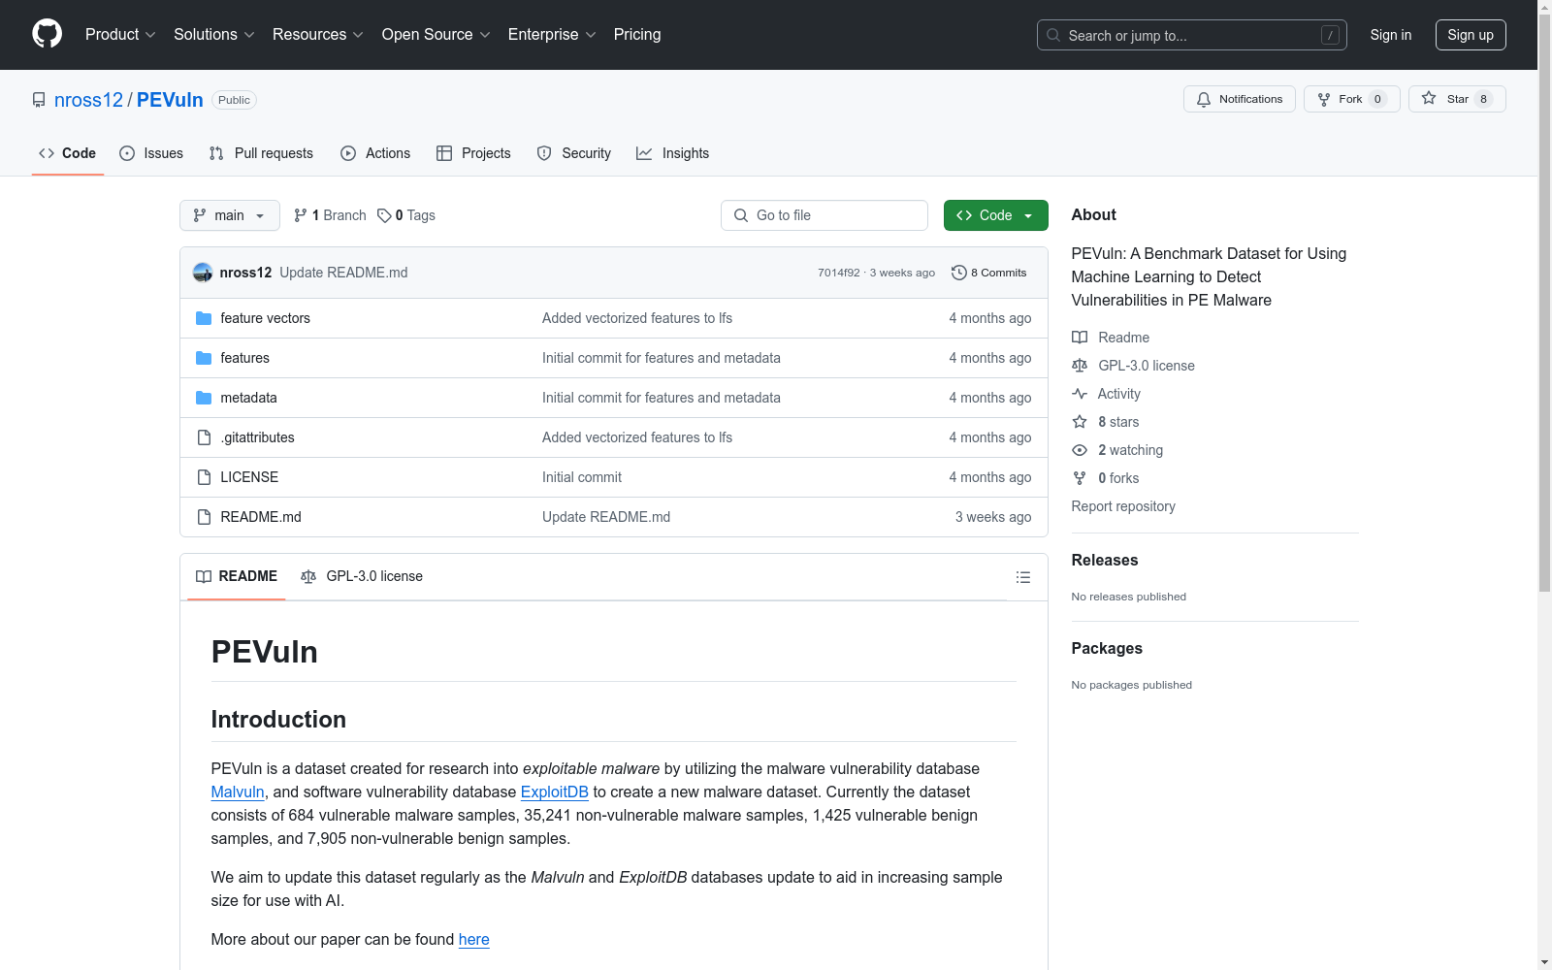Open the PEVuln repository link
The width and height of the screenshot is (1552, 970).
pyautogui.click(x=170, y=100)
